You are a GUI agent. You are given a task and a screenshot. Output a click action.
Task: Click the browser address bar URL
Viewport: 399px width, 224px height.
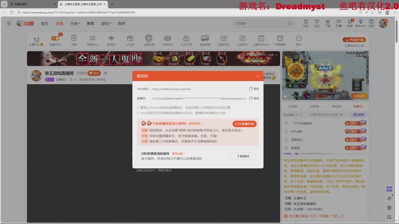point(79,12)
